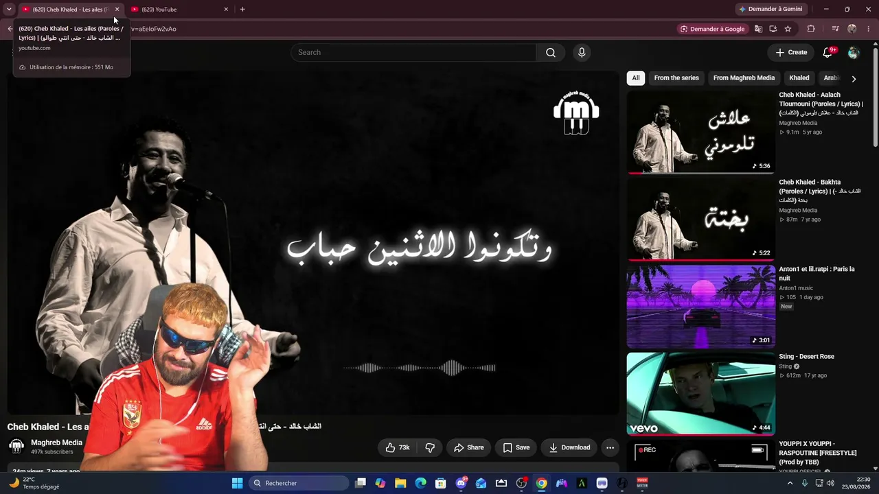The width and height of the screenshot is (879, 494).
Task: Open the weather widget on the taskbar
Action: 34,483
